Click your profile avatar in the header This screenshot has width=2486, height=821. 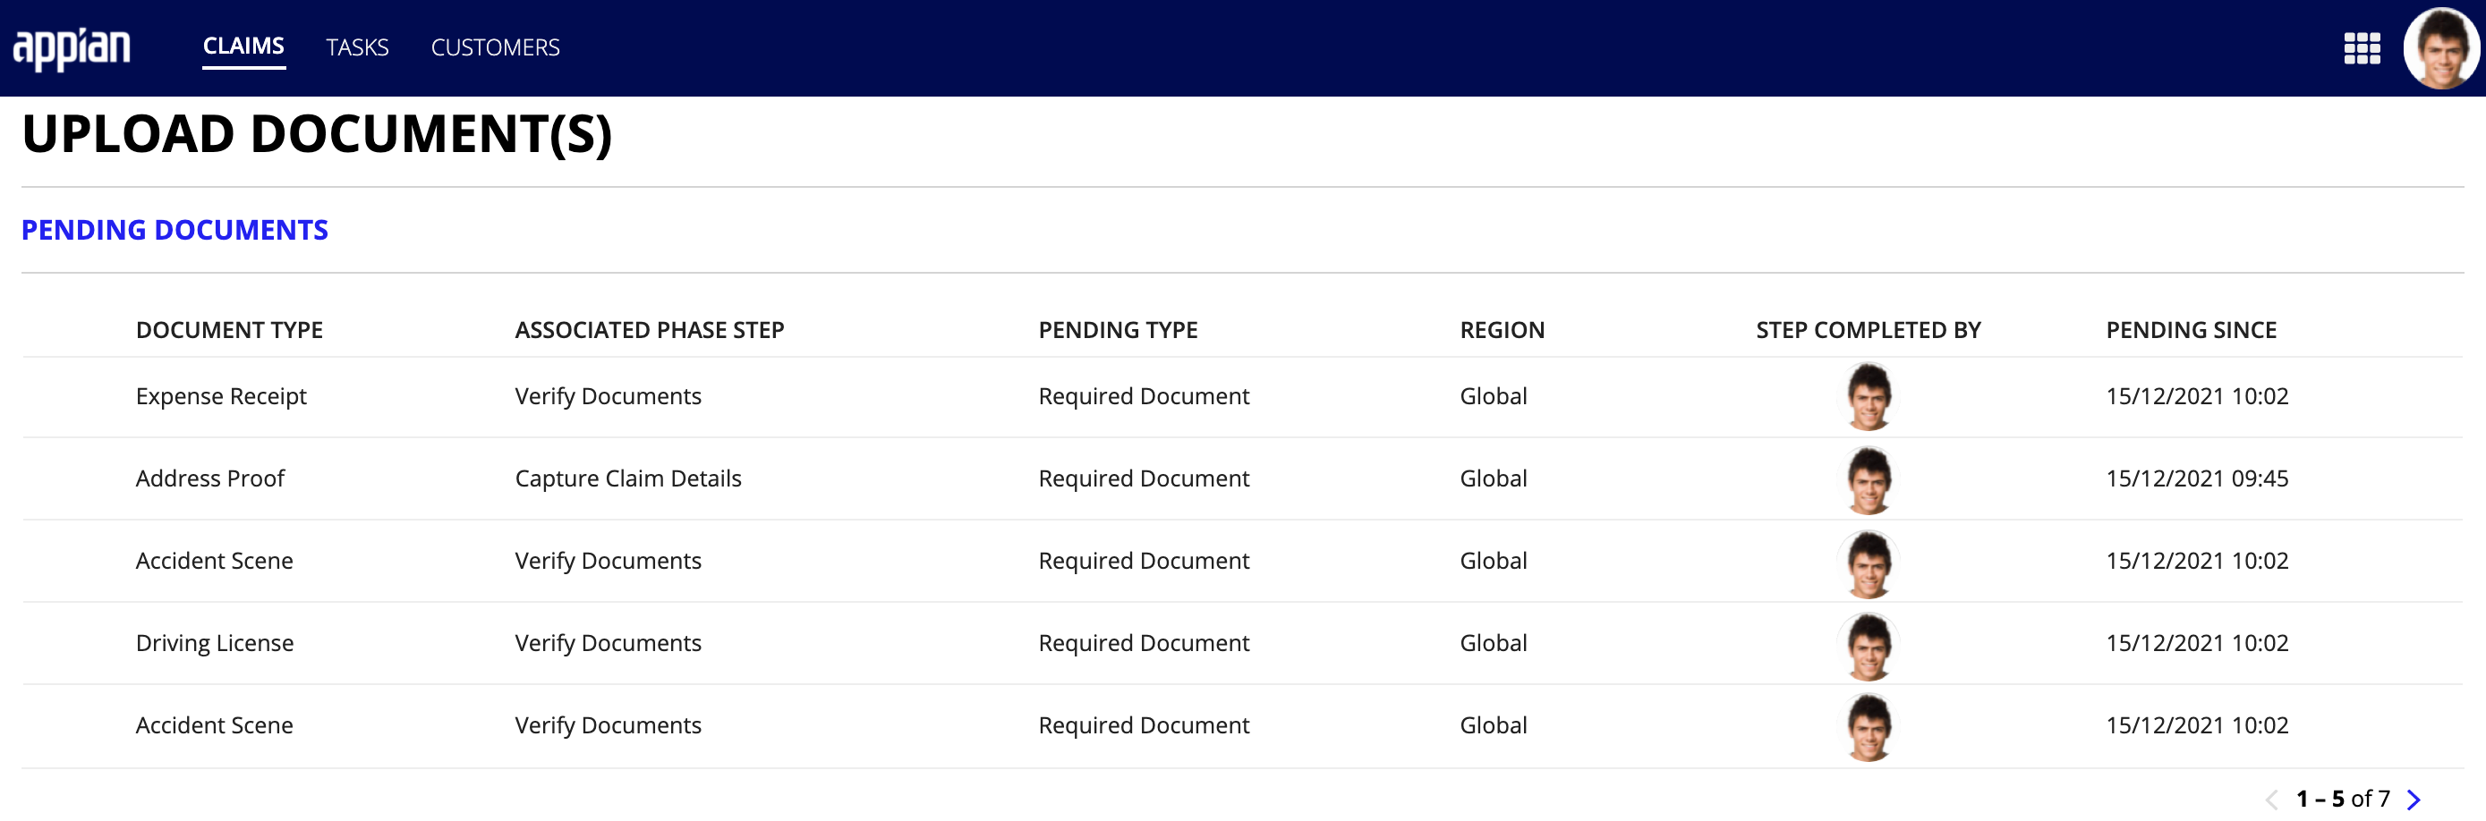[x=2437, y=48]
